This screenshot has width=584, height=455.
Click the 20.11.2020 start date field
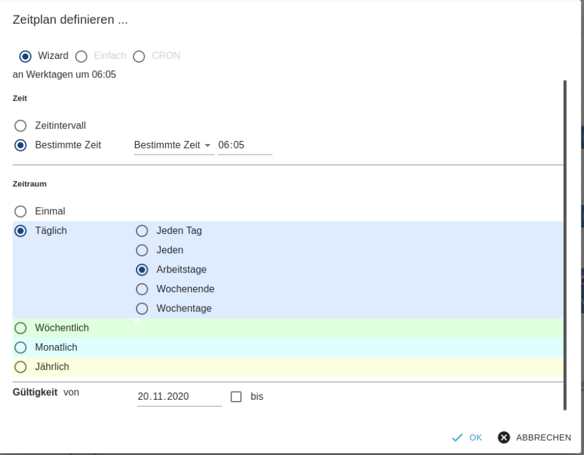click(179, 397)
